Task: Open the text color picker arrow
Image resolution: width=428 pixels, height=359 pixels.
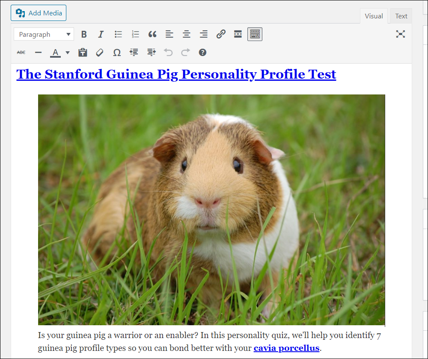Action: point(68,52)
